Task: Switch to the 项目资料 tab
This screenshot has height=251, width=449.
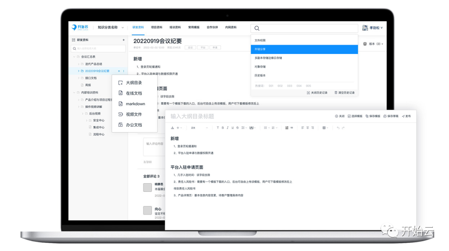Action: click(157, 27)
